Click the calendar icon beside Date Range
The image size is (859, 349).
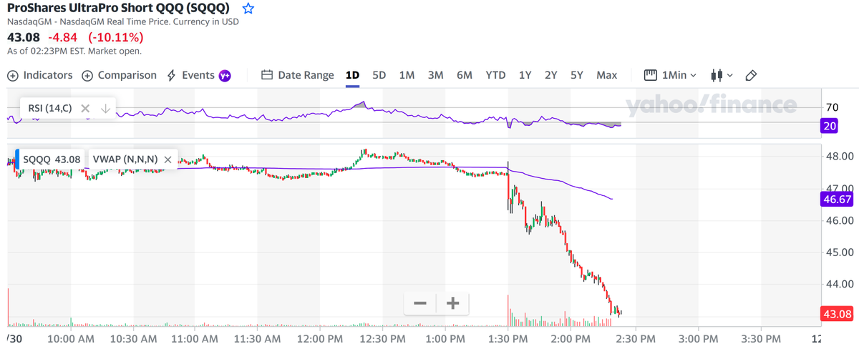pos(267,75)
